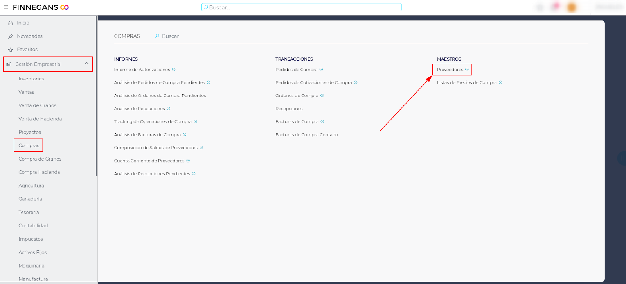Image resolution: width=626 pixels, height=284 pixels.
Task: Click the Finnegans logo
Action: 41,7
